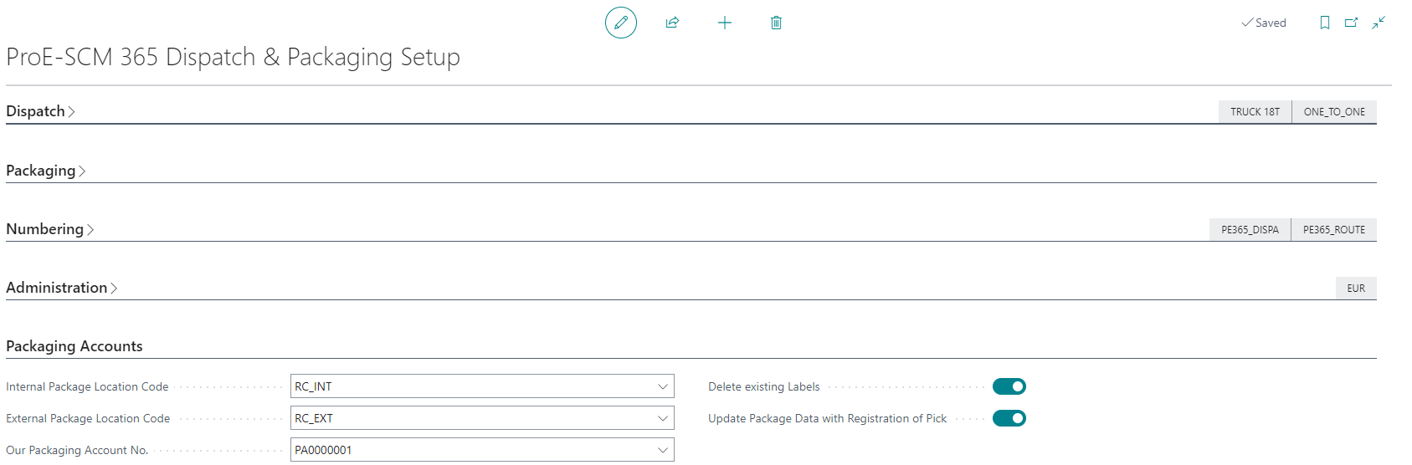
Task: Toggle Update Package Data with Registration of Pick
Action: coord(1009,418)
